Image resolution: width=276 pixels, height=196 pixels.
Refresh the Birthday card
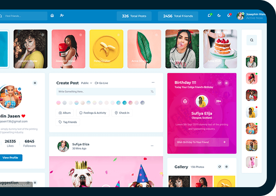(x=219, y=83)
